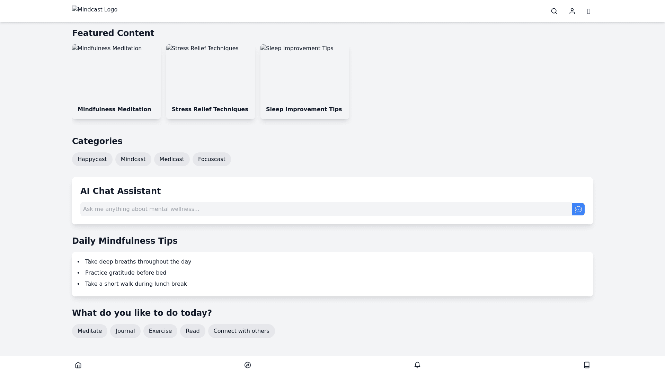Focus the AI chat question field
Screen dimensions: 665x374
click(x=326, y=209)
